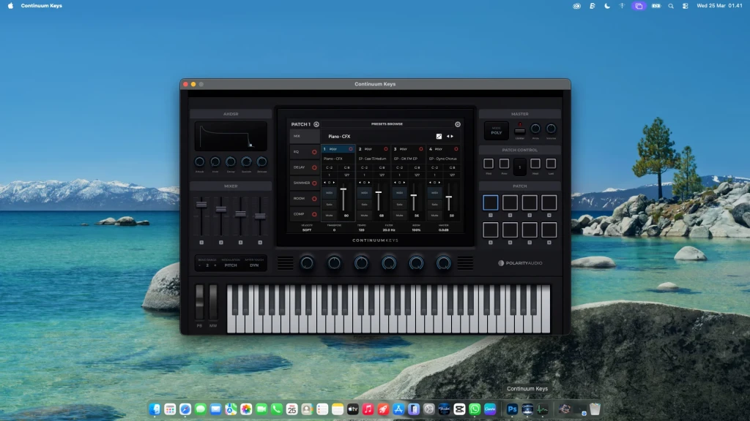750x421 pixels.
Task: Select patch pad 8
Action: click(x=549, y=230)
